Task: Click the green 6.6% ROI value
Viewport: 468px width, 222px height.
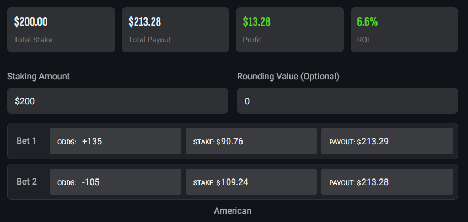Action: pos(367,22)
